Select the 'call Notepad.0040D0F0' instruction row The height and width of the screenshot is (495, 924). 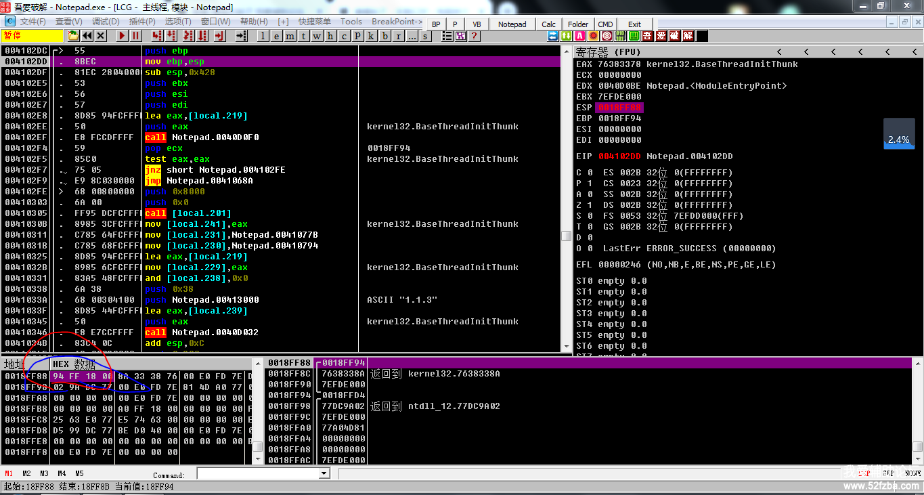coord(281,137)
